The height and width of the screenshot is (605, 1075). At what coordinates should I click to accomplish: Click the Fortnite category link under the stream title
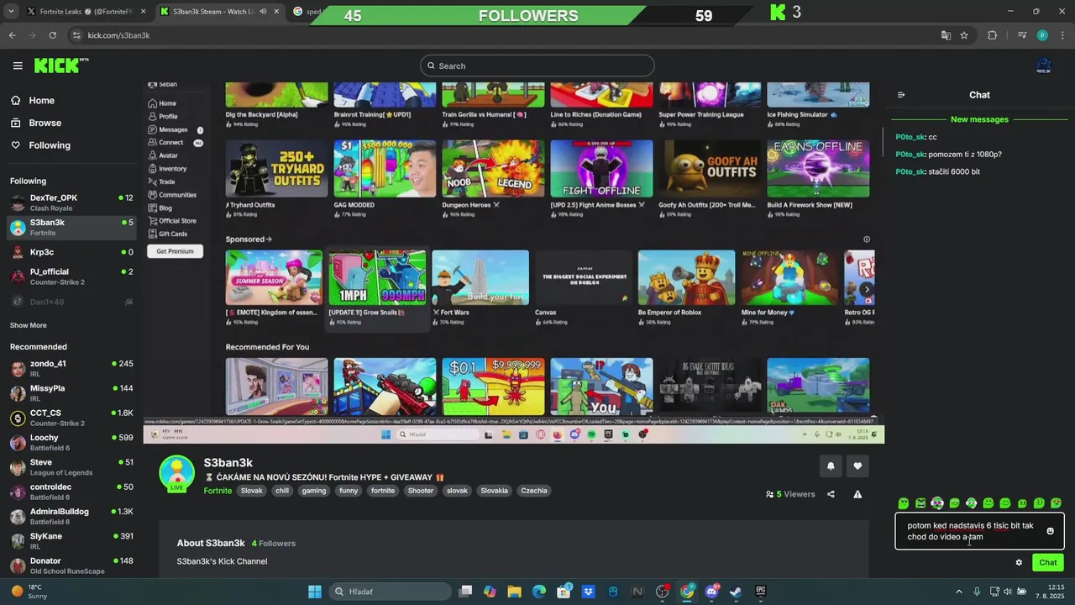[218, 491]
